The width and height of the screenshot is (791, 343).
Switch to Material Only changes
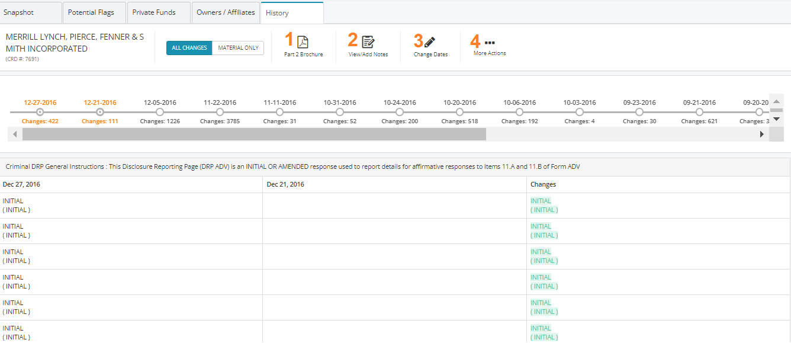pyautogui.click(x=238, y=48)
